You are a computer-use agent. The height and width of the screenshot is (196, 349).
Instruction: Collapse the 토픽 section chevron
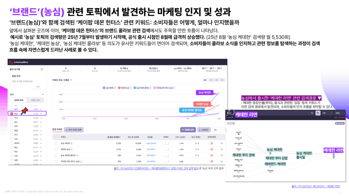pyautogui.click(x=42, y=94)
